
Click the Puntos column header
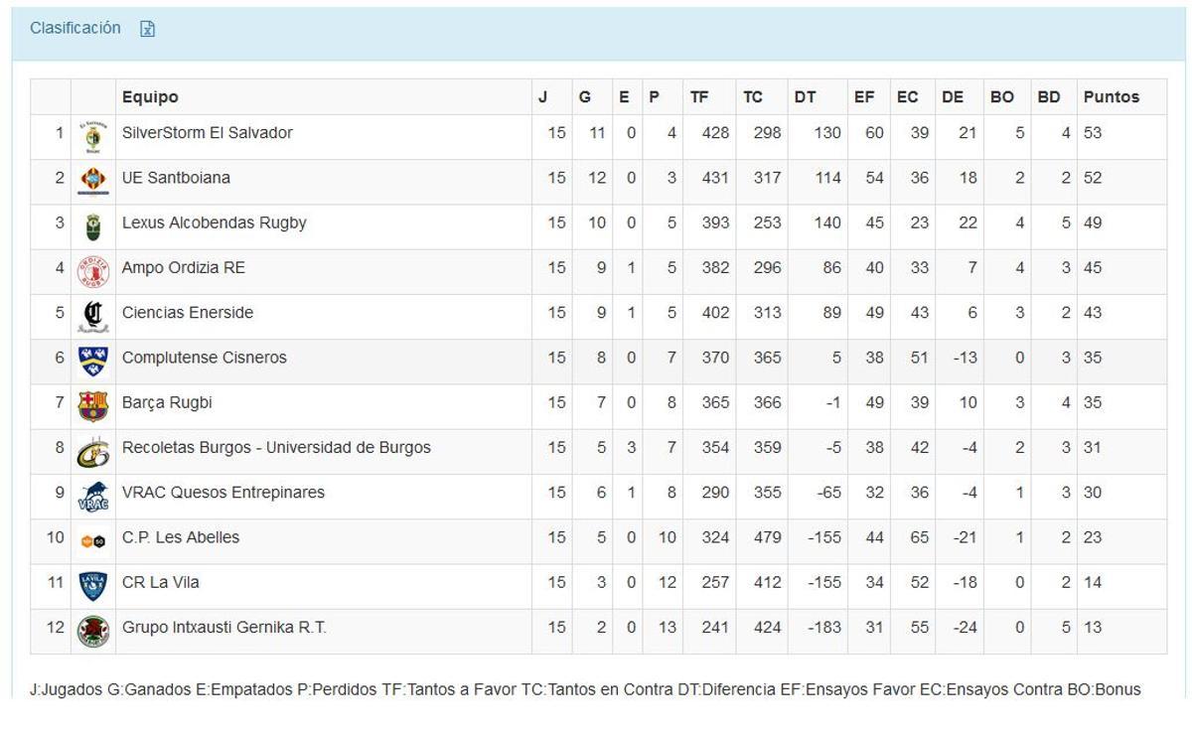[x=1111, y=97]
